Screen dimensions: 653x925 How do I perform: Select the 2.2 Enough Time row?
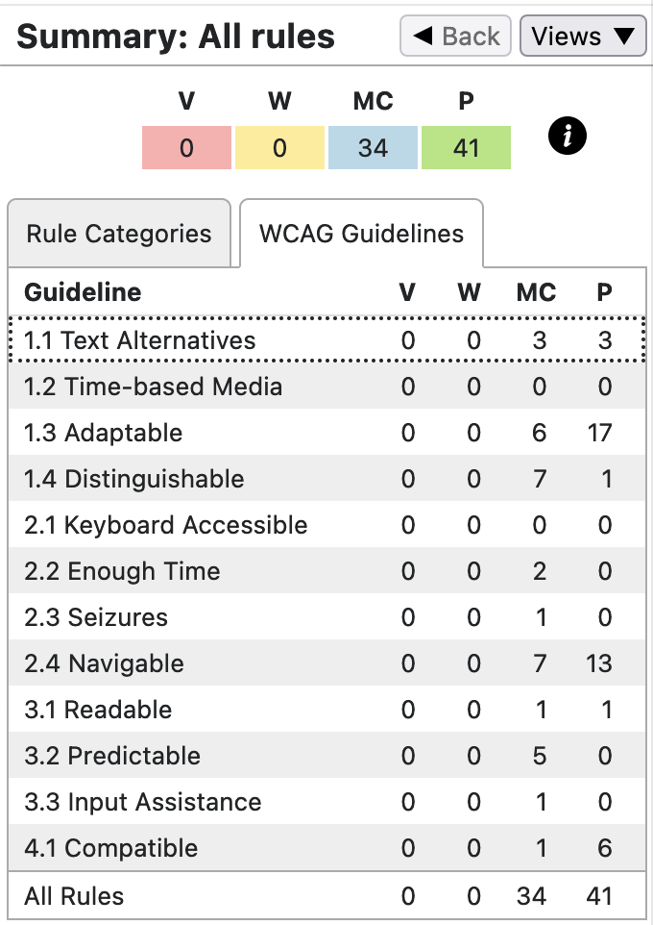[x=123, y=571]
